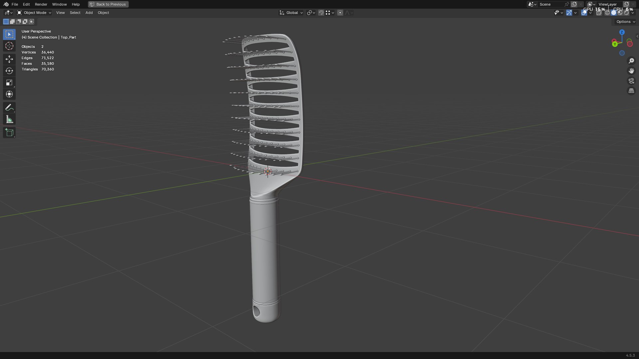This screenshot has height=359, width=639.
Task: Open the viewport Add menu
Action: tap(89, 13)
